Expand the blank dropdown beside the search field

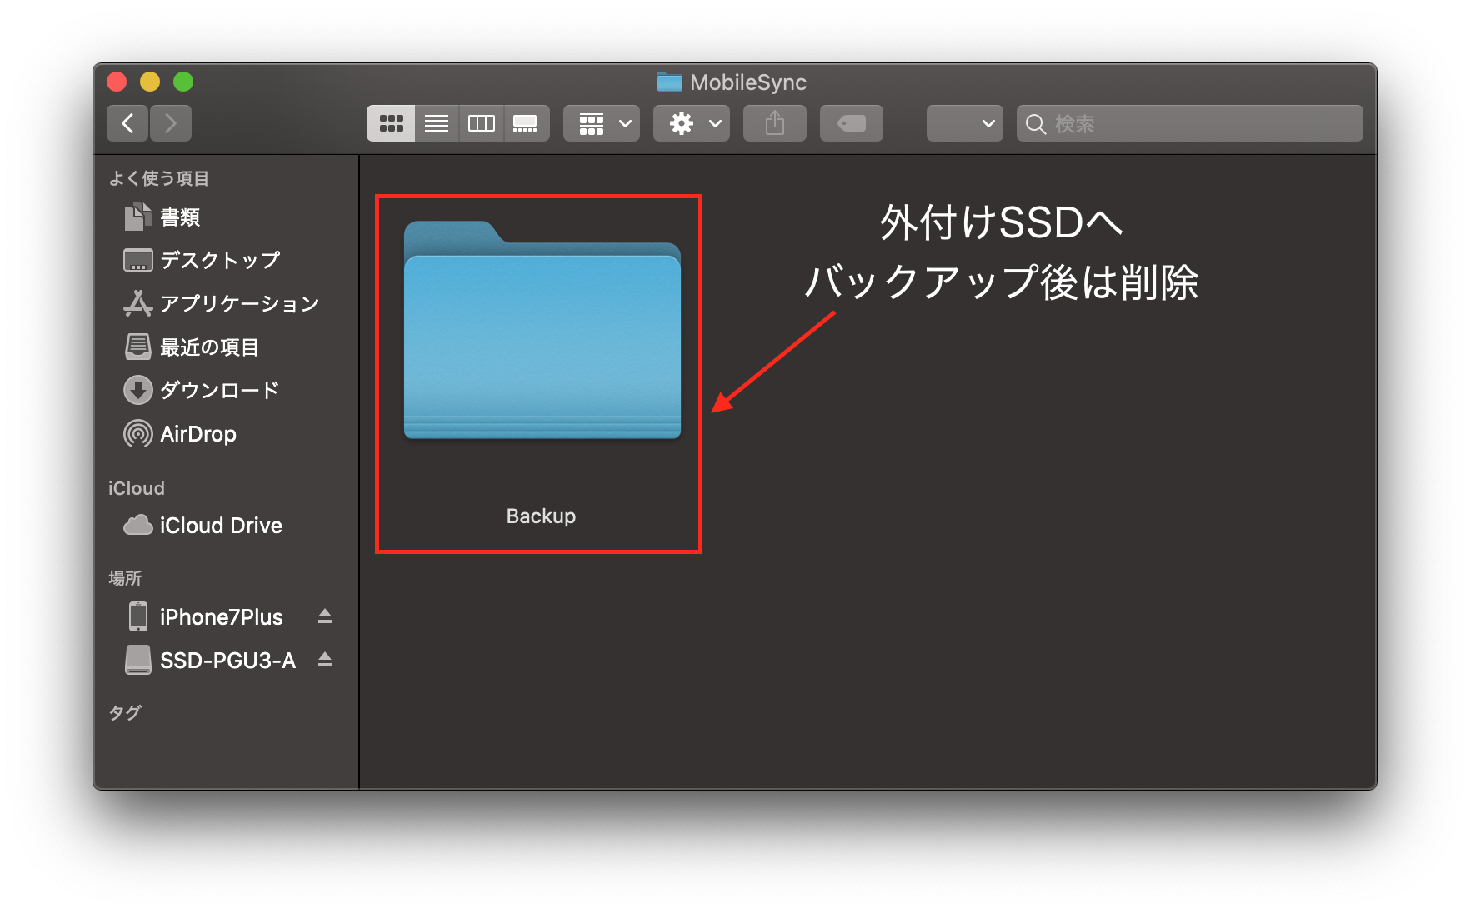pos(964,123)
